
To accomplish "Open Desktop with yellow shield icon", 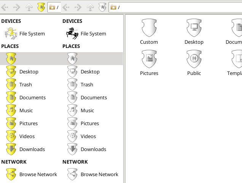I will coord(22,72).
